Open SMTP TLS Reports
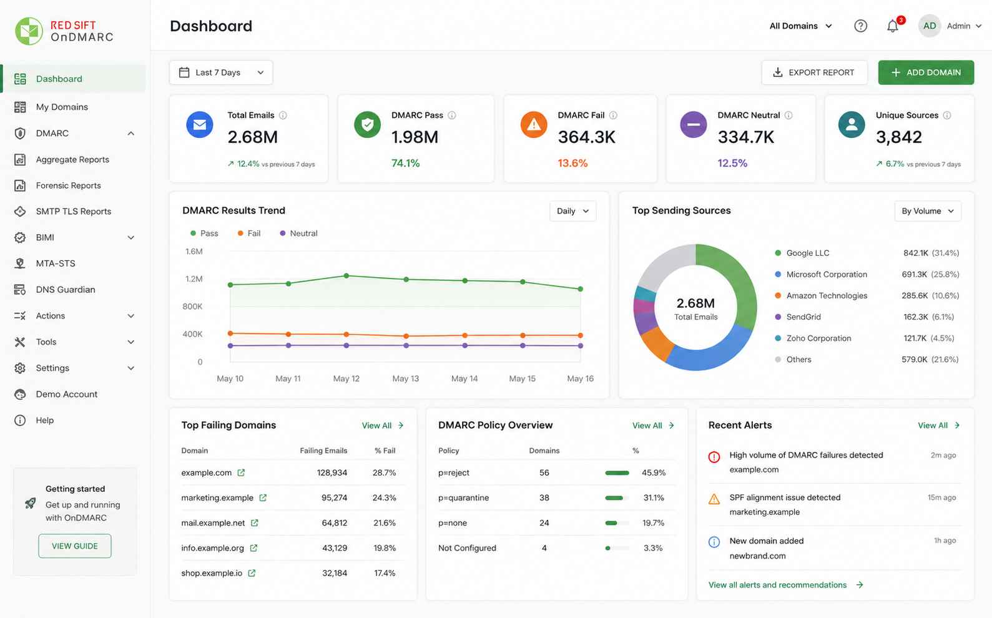This screenshot has height=618, width=992. coord(74,212)
